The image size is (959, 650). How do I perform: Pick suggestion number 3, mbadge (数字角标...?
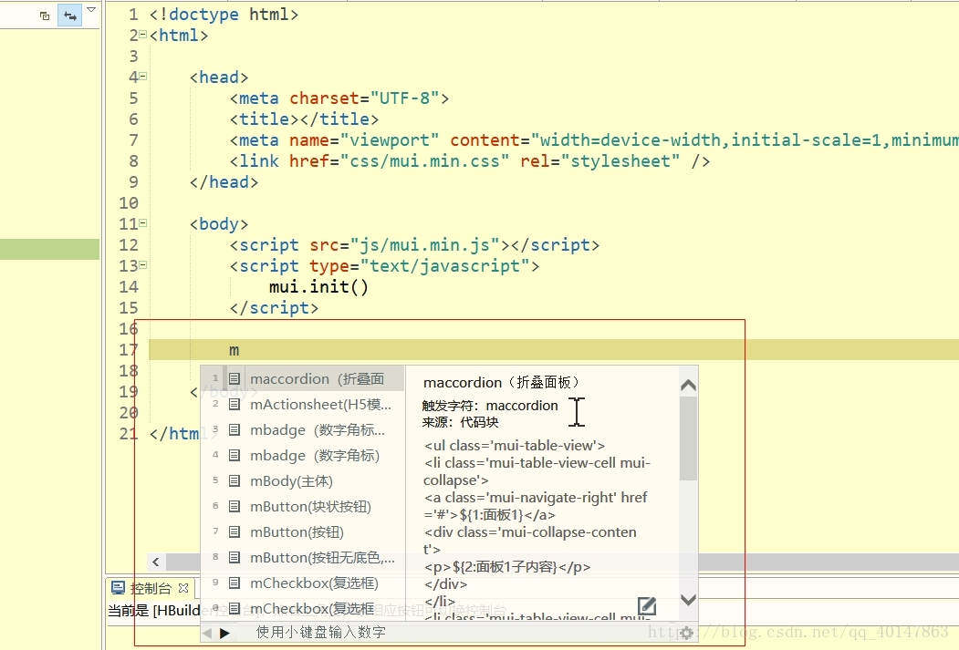303,430
